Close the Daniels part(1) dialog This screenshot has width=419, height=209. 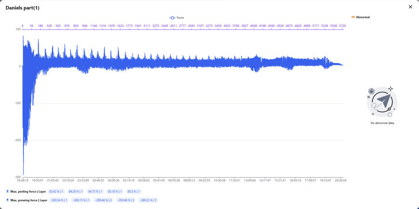[410, 7]
